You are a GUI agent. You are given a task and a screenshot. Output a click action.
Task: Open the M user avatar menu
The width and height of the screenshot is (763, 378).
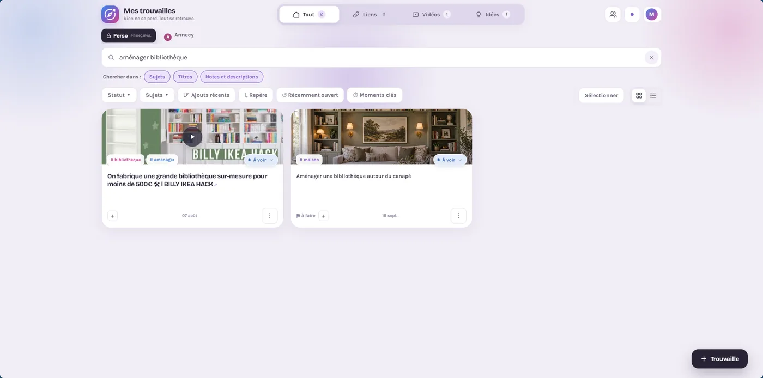coord(652,14)
